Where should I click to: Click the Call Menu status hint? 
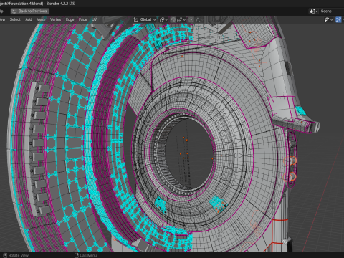85,255
